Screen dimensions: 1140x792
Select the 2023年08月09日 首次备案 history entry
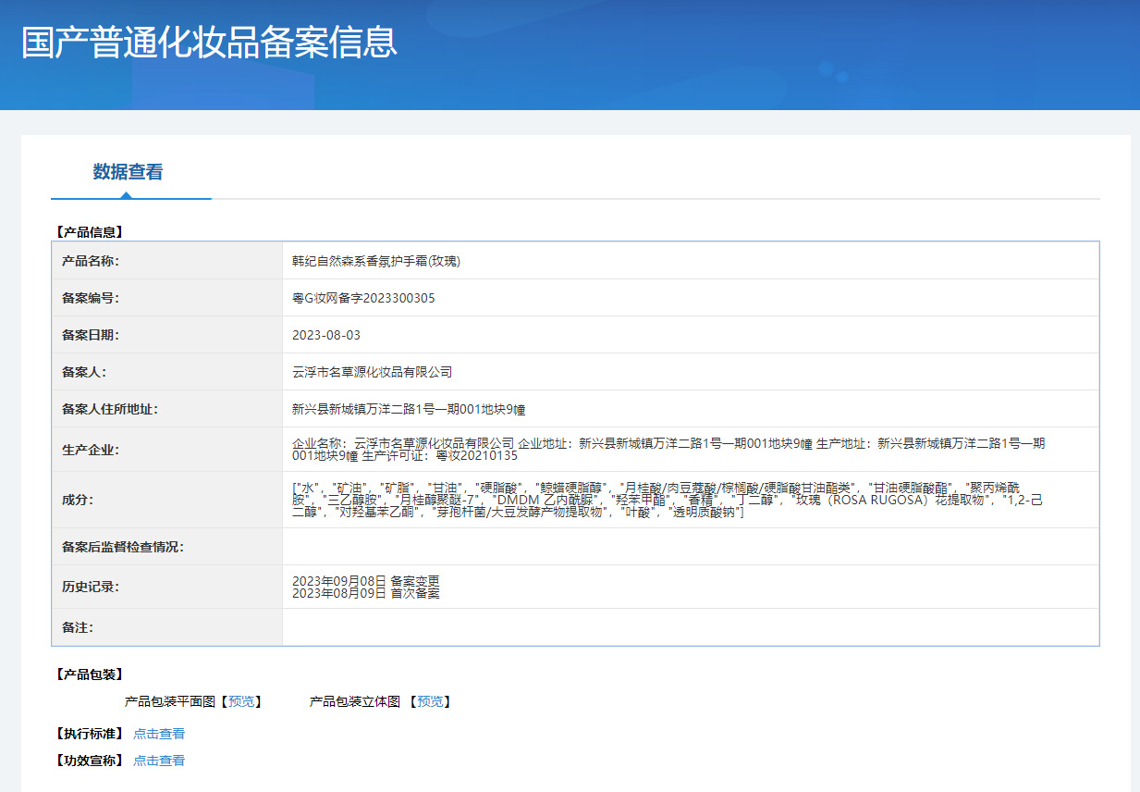coord(365,593)
